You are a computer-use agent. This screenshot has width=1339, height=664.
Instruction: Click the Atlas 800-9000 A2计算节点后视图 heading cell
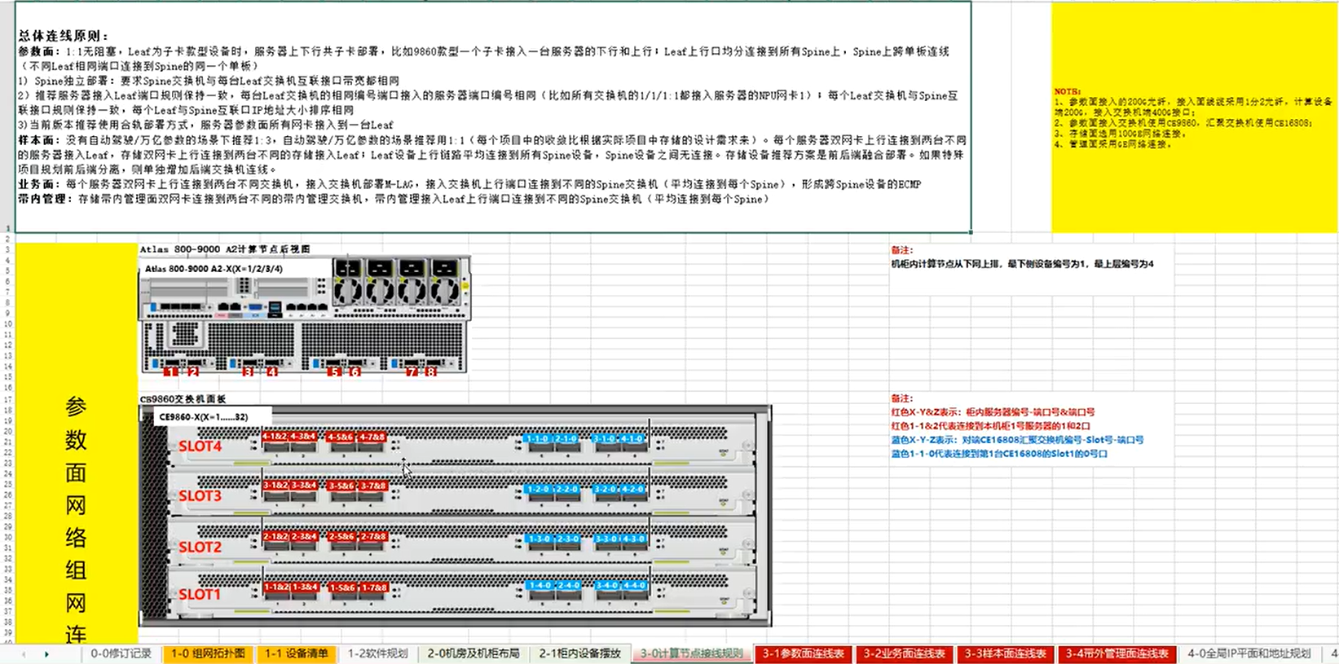coord(225,249)
